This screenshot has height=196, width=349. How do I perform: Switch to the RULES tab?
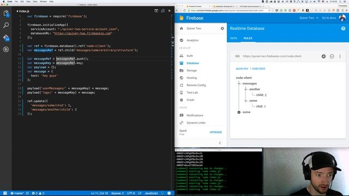click(x=248, y=38)
